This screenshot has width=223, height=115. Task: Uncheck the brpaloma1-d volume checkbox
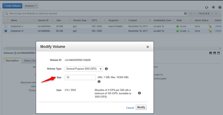(6, 31)
